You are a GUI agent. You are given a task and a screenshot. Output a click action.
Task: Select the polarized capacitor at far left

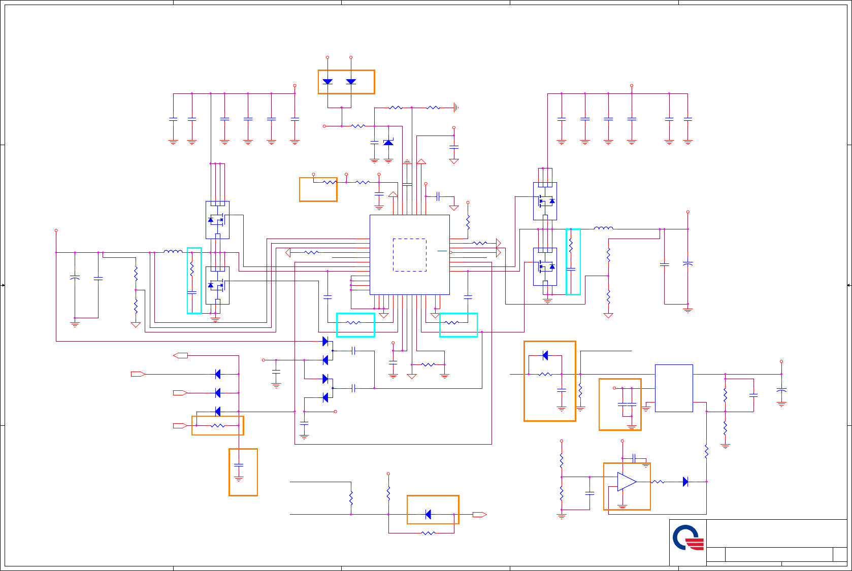[75, 278]
